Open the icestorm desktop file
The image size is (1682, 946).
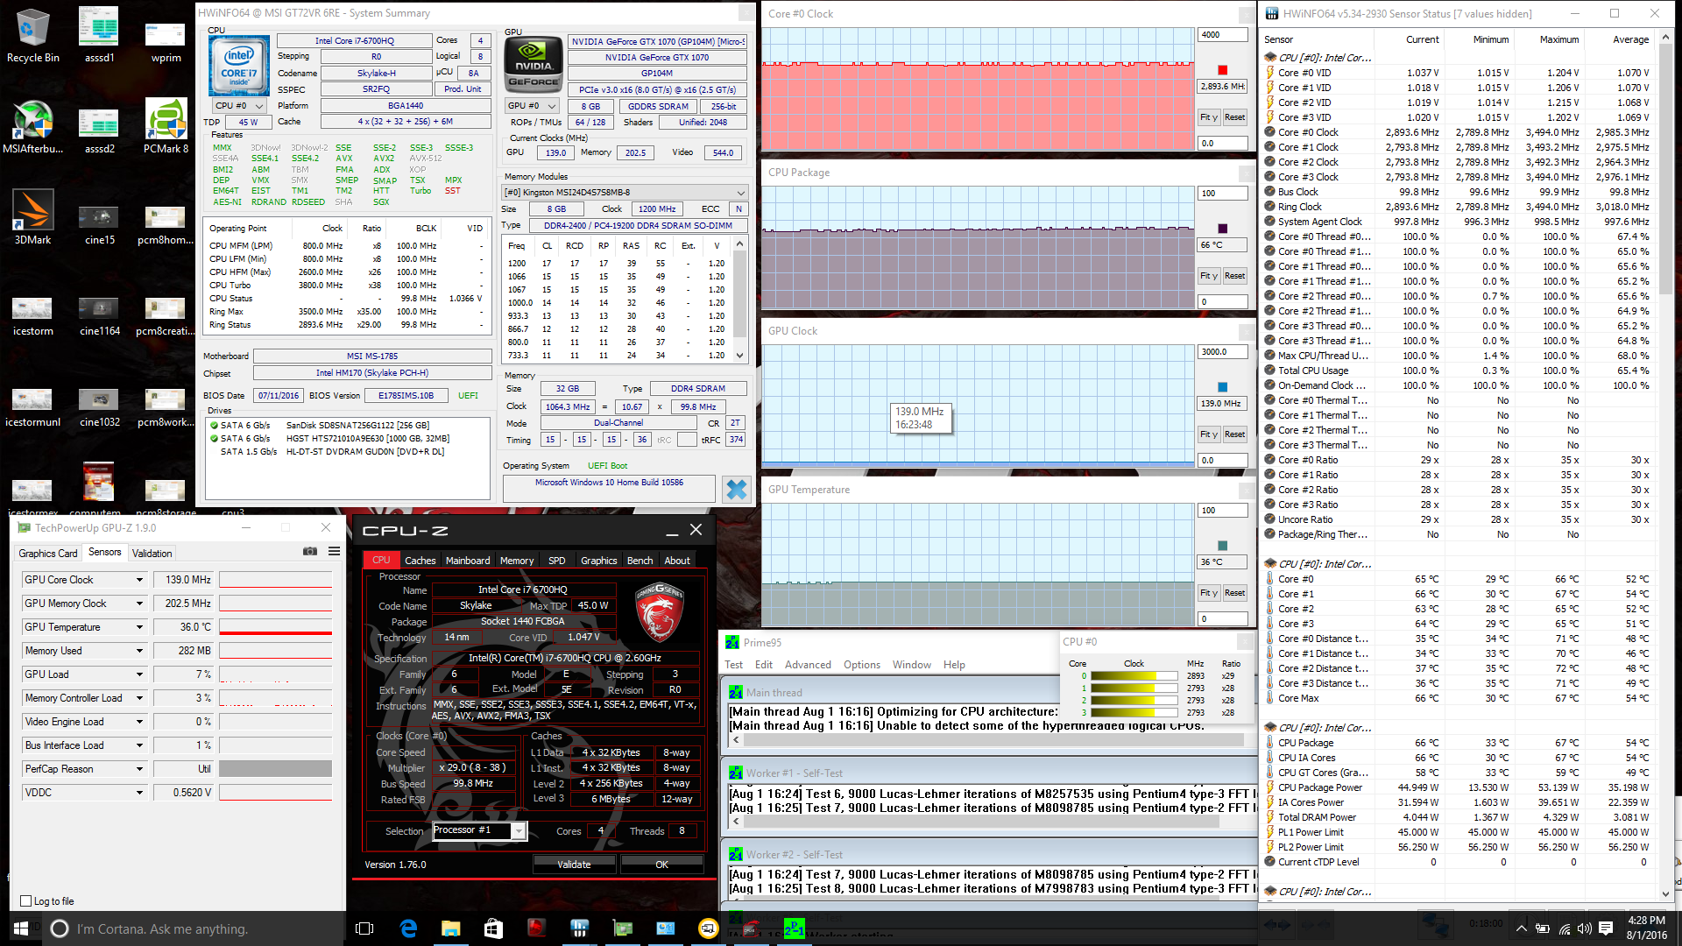(x=32, y=315)
